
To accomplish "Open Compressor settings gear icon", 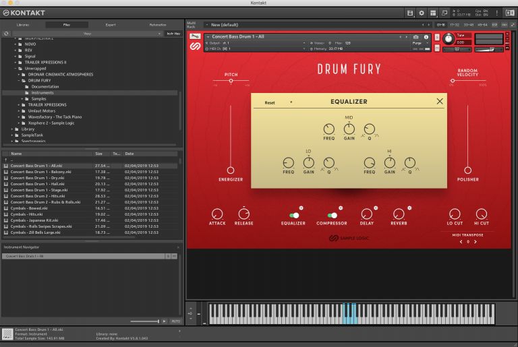I will pos(341,208).
